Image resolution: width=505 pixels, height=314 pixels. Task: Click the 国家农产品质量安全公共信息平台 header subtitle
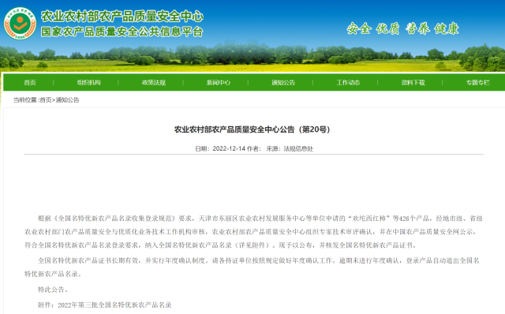(122, 32)
